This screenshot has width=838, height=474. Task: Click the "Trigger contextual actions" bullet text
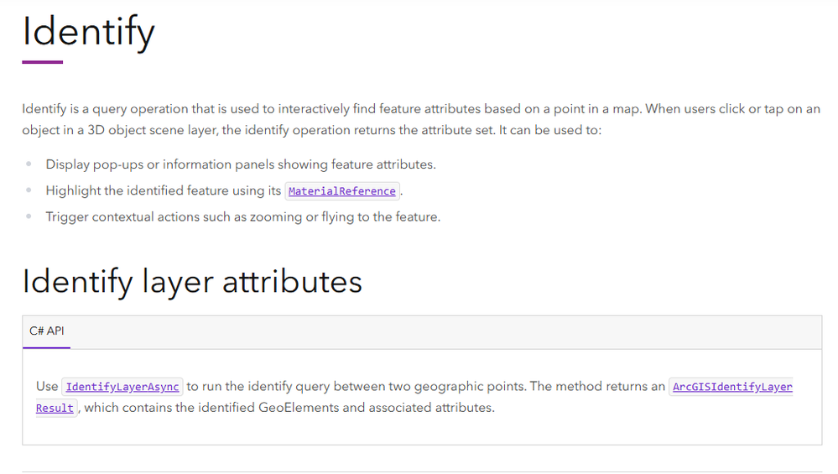(x=243, y=216)
